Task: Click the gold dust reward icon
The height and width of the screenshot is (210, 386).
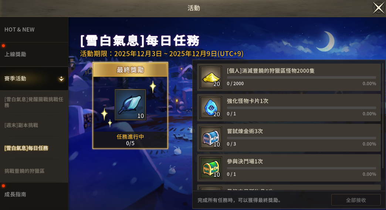Action: [211, 77]
